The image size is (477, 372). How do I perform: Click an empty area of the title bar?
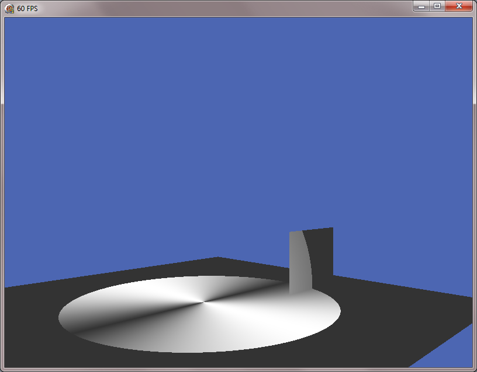(222, 8)
